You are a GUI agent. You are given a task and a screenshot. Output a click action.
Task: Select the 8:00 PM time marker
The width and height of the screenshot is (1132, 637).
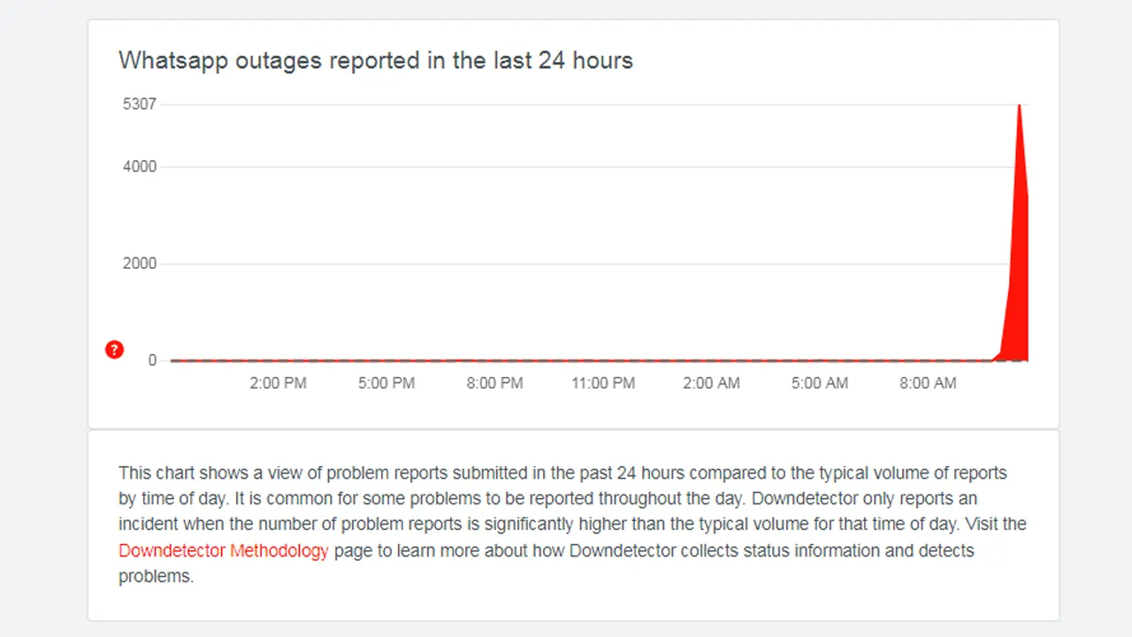(x=494, y=383)
